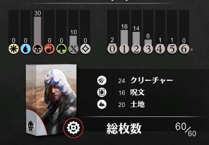This screenshot has height=145, width=209.
Task: Select the mana cost 5 circle
Action: (x=172, y=49)
